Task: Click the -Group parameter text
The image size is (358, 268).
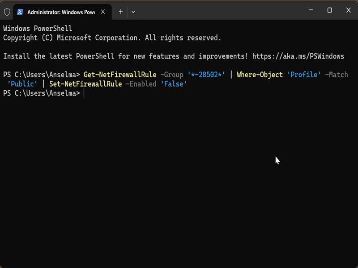Action: (172, 75)
